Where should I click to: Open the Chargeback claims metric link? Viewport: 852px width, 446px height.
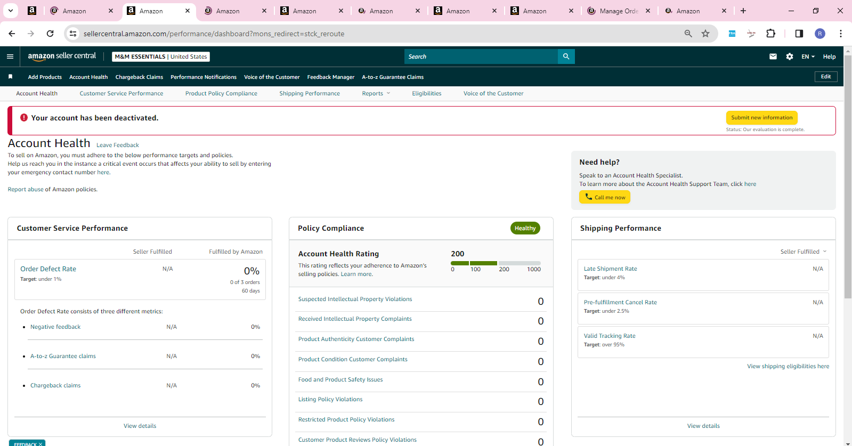55,385
